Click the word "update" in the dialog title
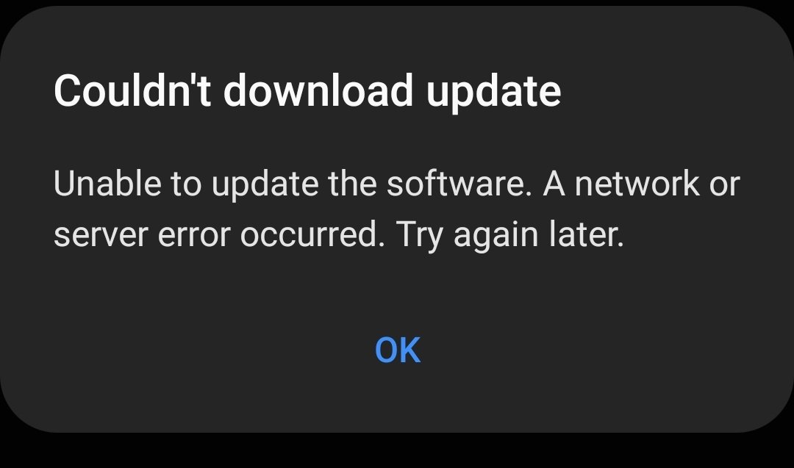Image resolution: width=794 pixels, height=468 pixels. 494,93
